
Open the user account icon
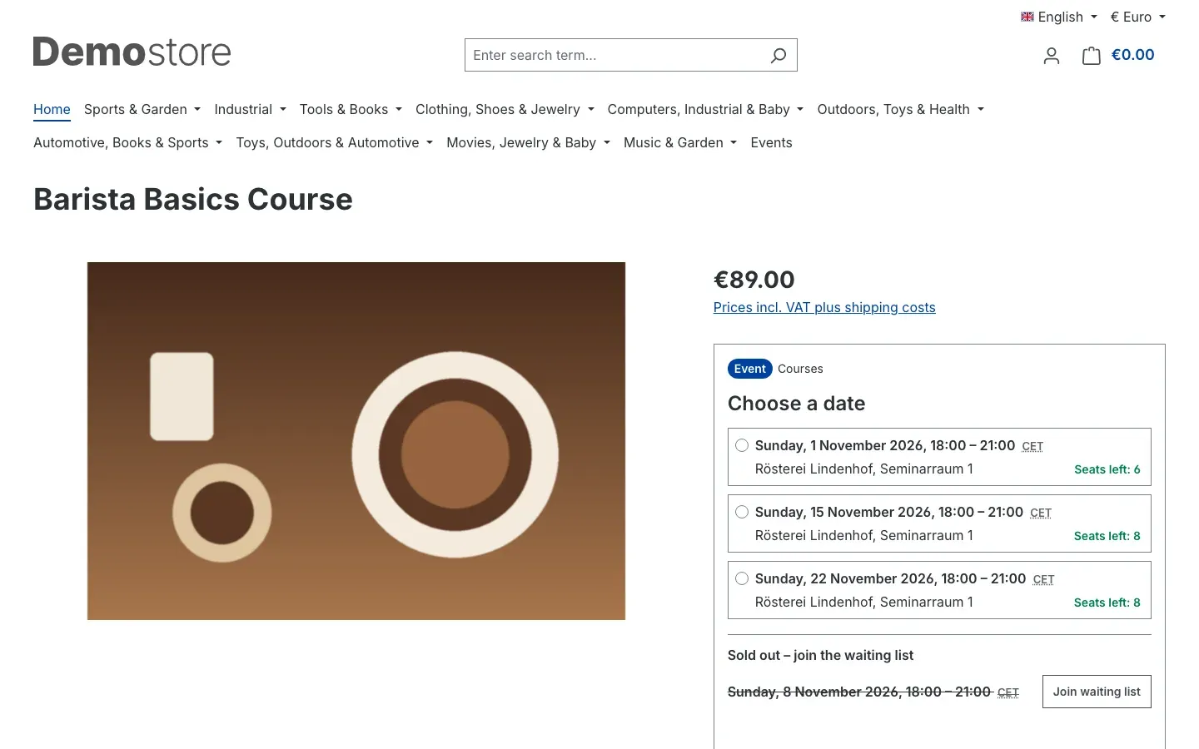pyautogui.click(x=1052, y=56)
